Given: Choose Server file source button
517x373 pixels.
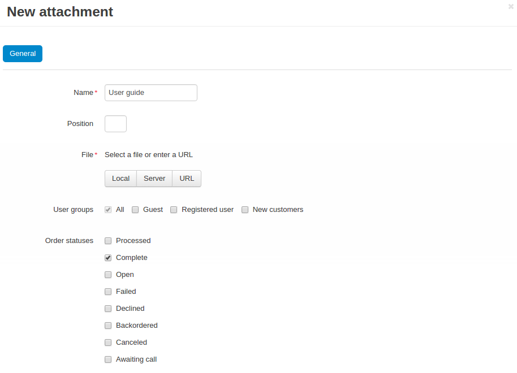Looking at the screenshot, I should pyautogui.click(x=154, y=179).
